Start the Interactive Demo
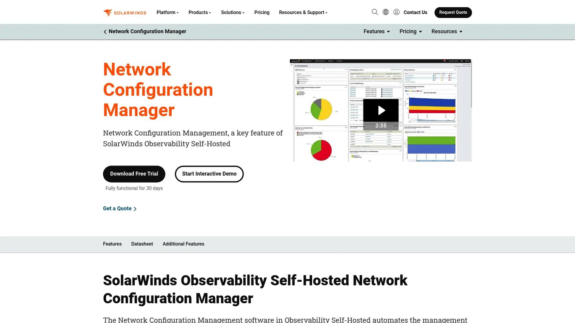Viewport: 575px width, 323px height. (x=209, y=174)
